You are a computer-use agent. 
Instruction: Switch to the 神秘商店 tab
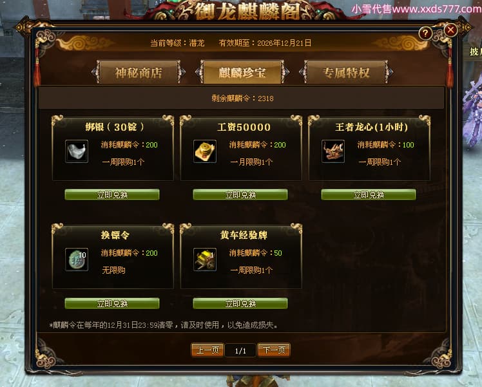(x=139, y=73)
